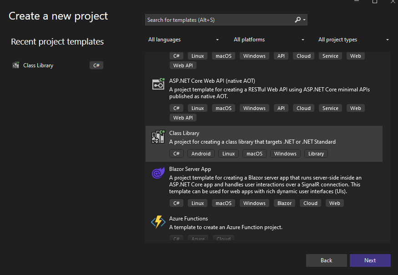The height and width of the screenshot is (275, 398).
Task: Select the Class Library recent template
Action: click(x=58, y=65)
